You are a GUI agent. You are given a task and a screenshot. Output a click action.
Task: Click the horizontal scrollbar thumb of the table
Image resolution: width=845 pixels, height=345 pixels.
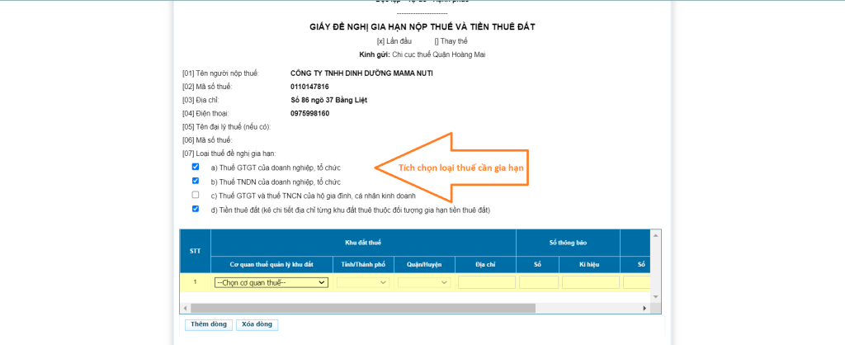[363, 308]
